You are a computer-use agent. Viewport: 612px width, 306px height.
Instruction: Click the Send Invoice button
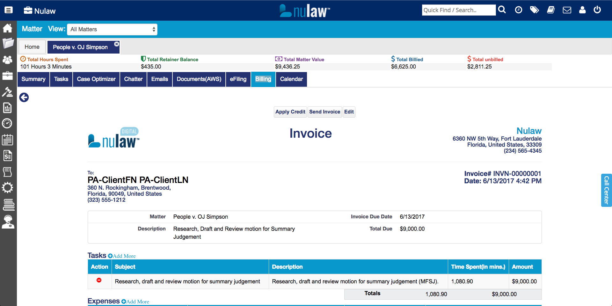[324, 112]
